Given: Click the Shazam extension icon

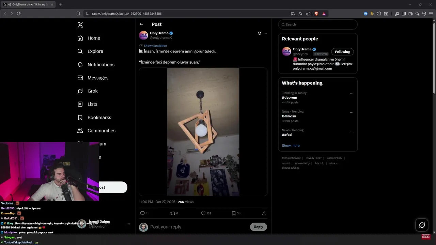Looking at the screenshot, I should point(365,14).
